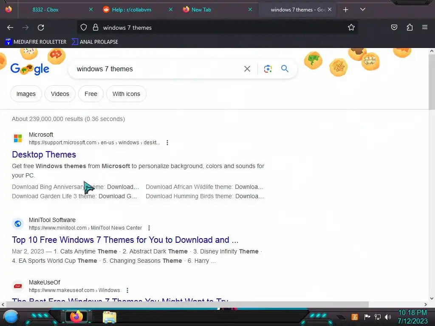Click the MakeUseOf favicon
Screen dimensions: 435x326
(18, 286)
